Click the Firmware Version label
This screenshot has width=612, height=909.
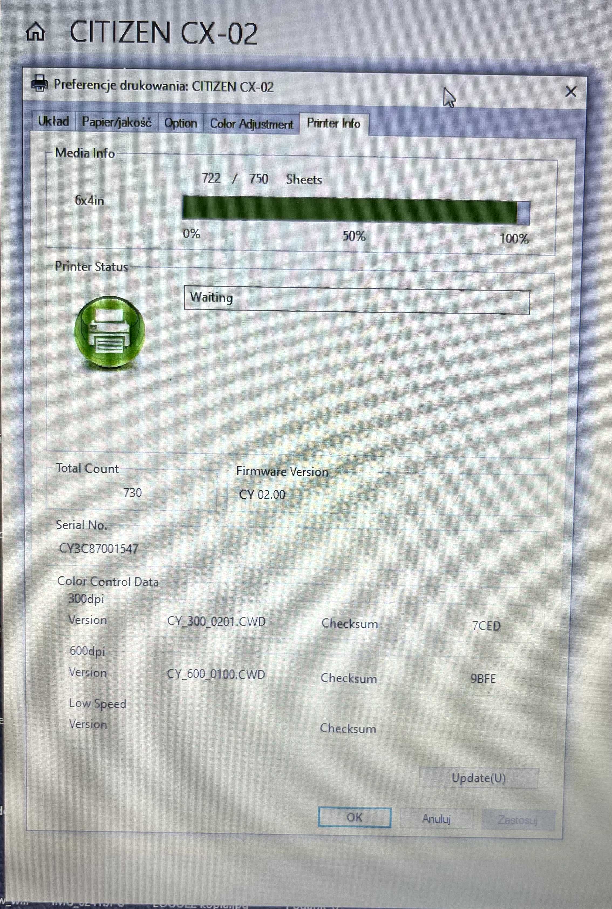click(282, 472)
